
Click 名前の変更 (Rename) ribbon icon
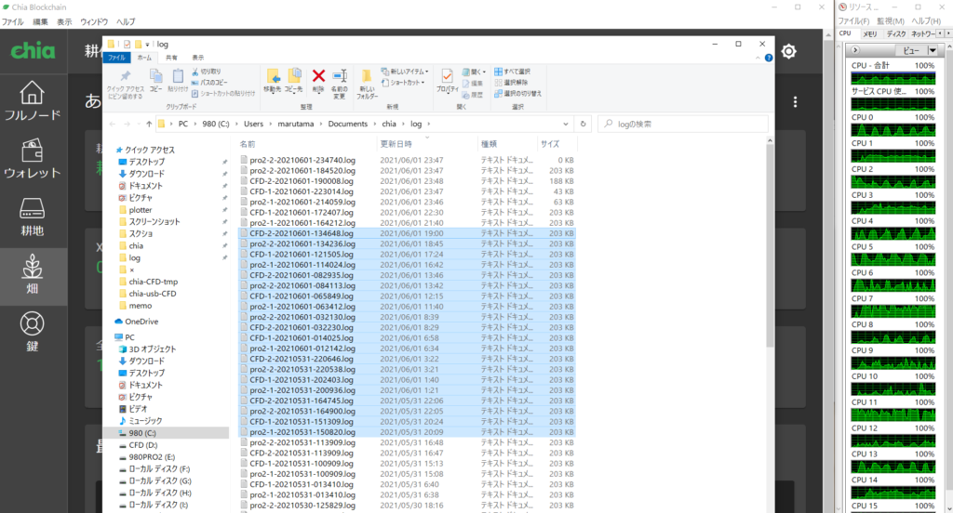[x=339, y=84]
